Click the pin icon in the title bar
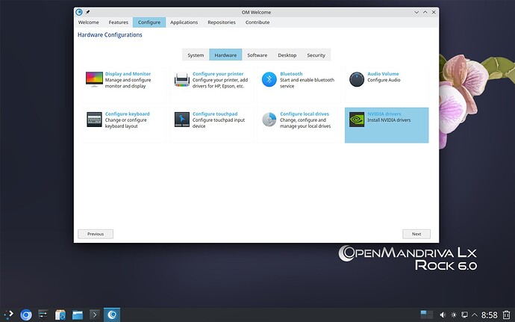Image resolution: width=515 pixels, height=322 pixels. point(87,12)
